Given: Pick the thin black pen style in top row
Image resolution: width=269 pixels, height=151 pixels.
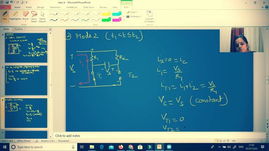Looking at the screenshot, I should (54, 14).
